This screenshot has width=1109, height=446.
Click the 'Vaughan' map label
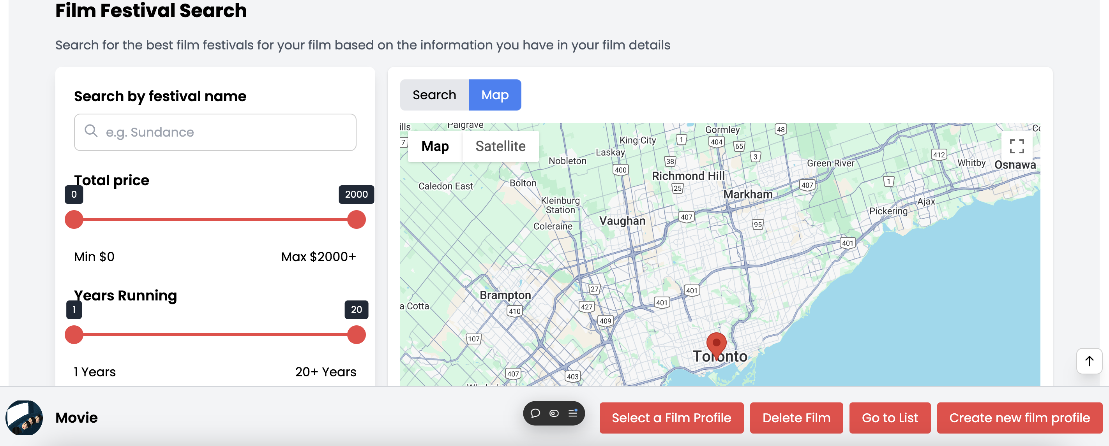[622, 221]
